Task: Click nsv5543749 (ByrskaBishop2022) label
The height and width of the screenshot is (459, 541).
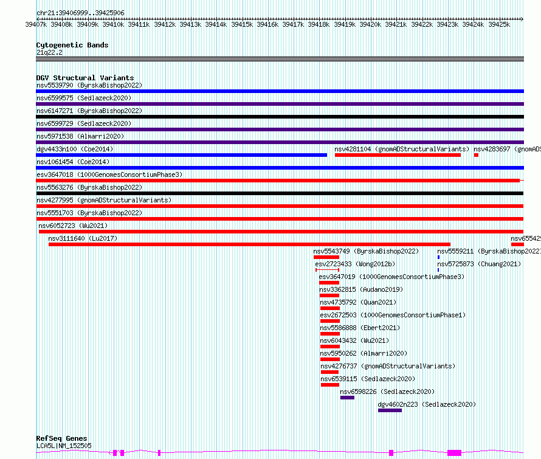Action: coord(366,251)
